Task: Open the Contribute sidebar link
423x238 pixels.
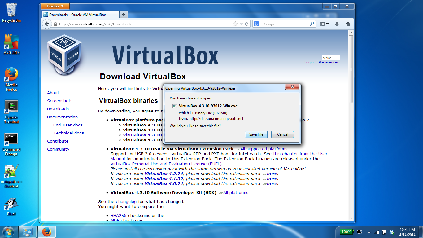Action: (58, 141)
